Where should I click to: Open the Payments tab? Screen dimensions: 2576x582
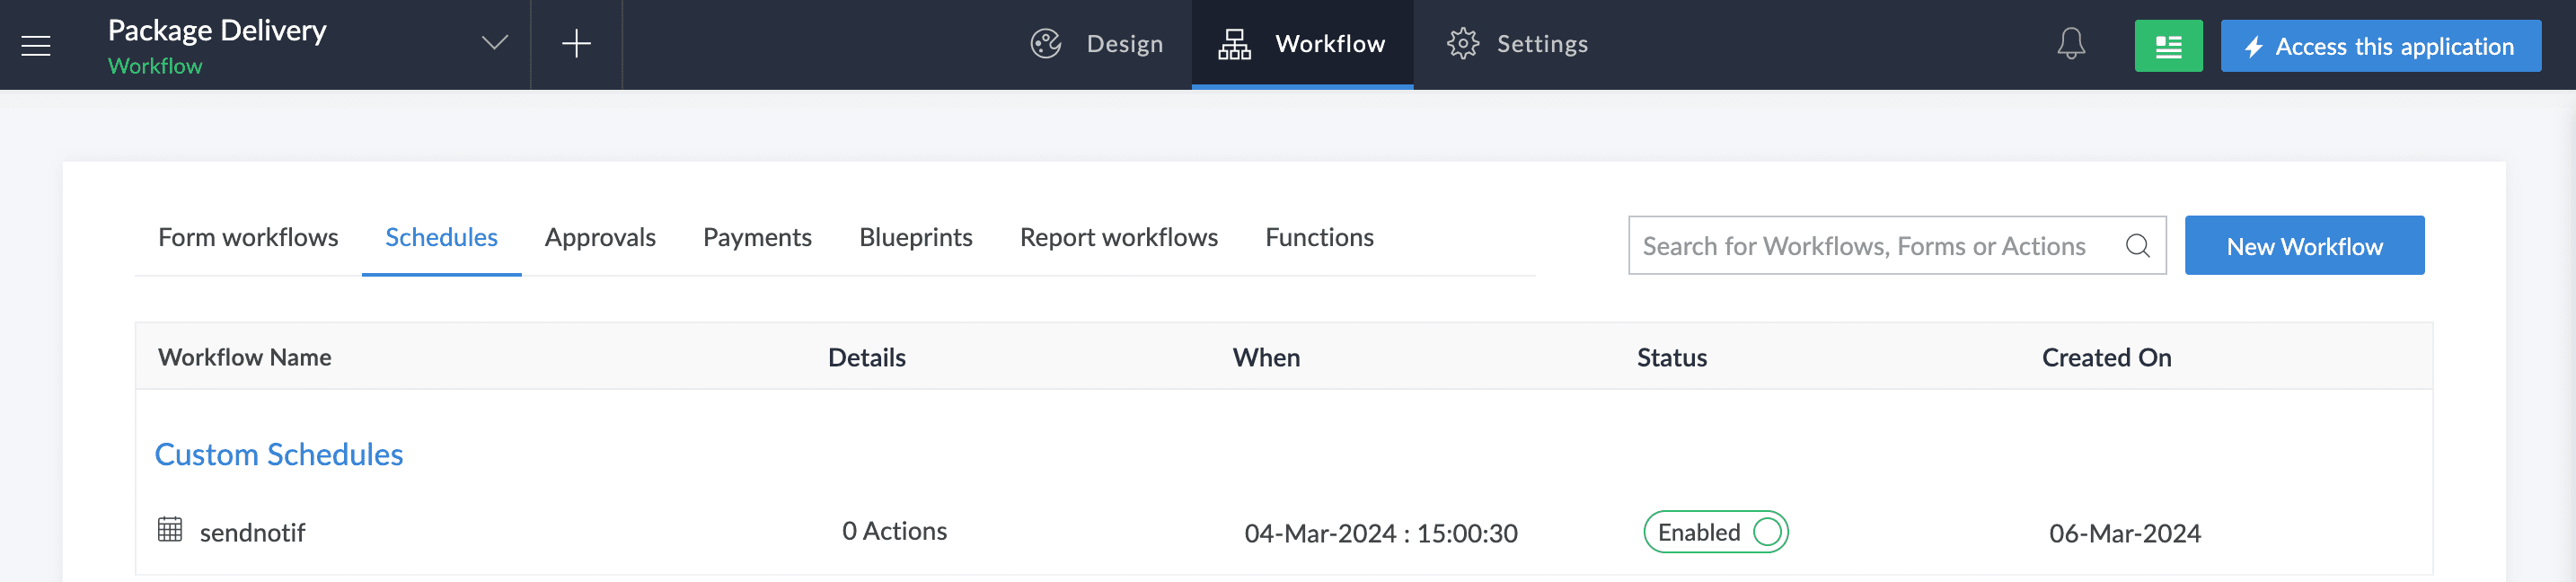coord(757,237)
